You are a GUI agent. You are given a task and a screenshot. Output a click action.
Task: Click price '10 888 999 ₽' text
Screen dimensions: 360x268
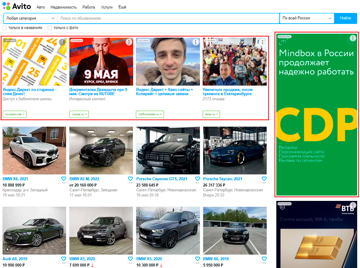tap(14, 185)
